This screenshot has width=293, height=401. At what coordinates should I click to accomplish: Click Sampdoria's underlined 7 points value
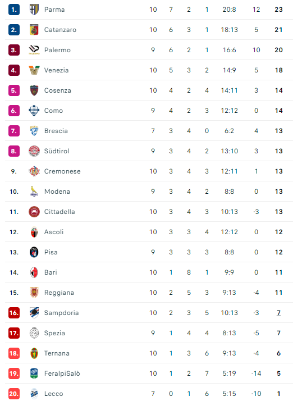tap(278, 313)
